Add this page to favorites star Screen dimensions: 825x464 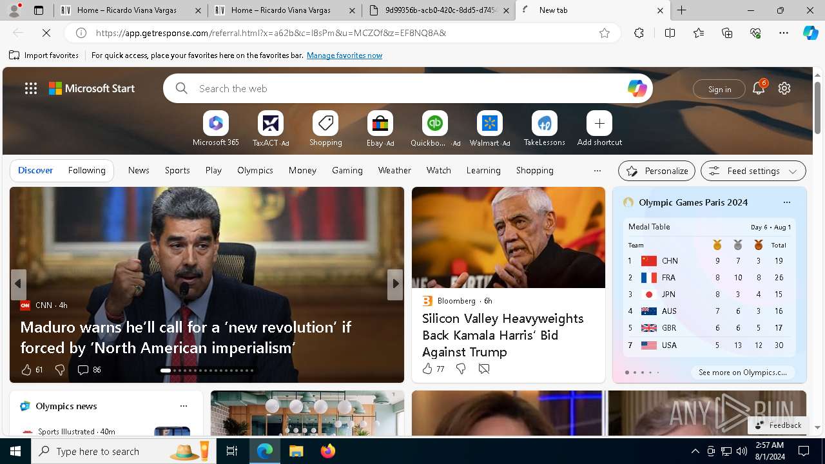(x=605, y=33)
